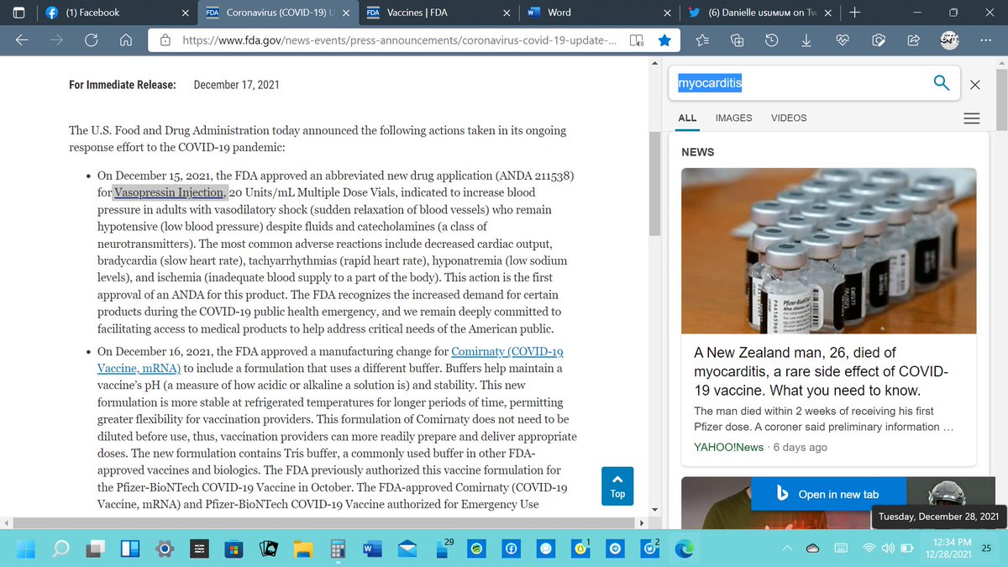Image resolution: width=1008 pixels, height=567 pixels.
Task: Open browser History icon
Action: point(772,39)
